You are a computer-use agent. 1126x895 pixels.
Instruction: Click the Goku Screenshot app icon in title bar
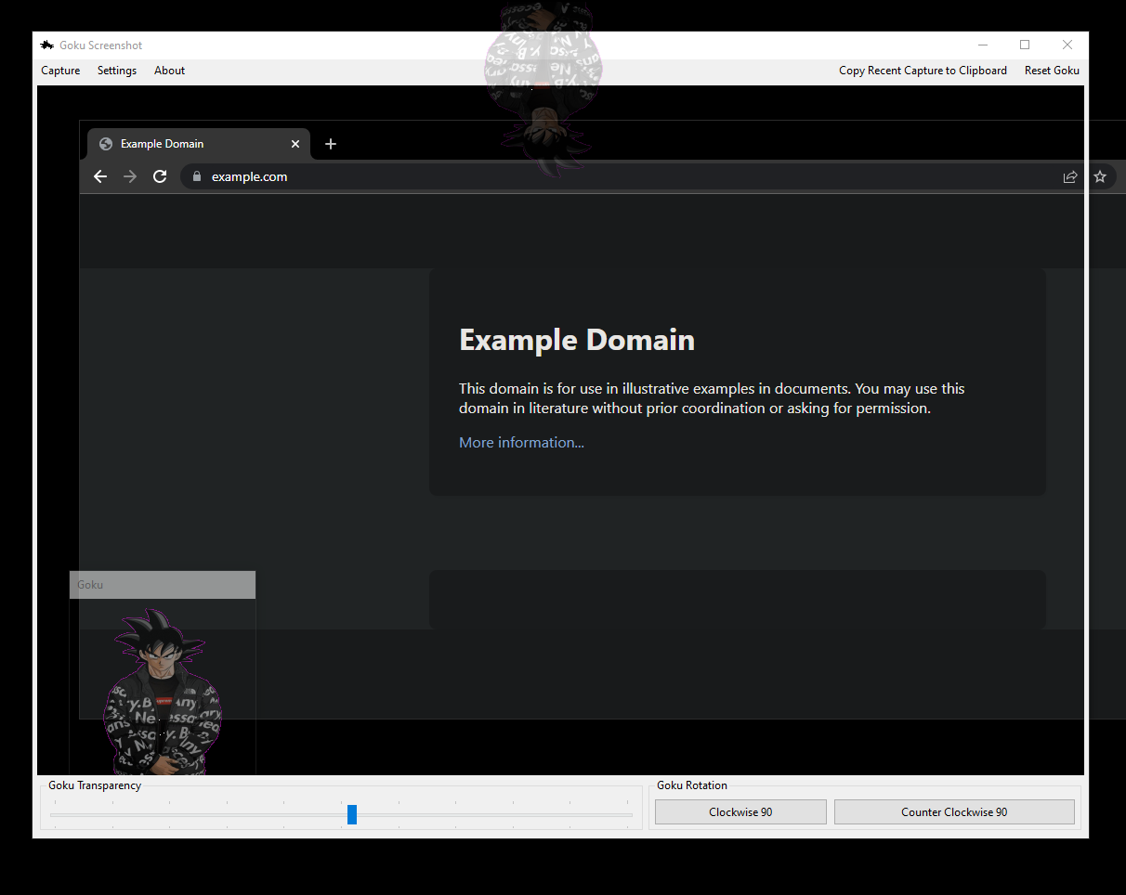tap(47, 45)
